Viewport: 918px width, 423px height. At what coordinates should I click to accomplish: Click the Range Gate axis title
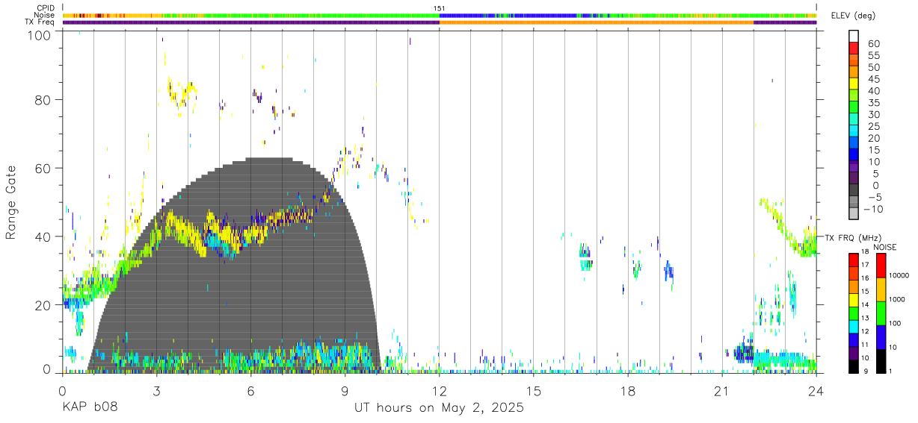click(x=11, y=202)
